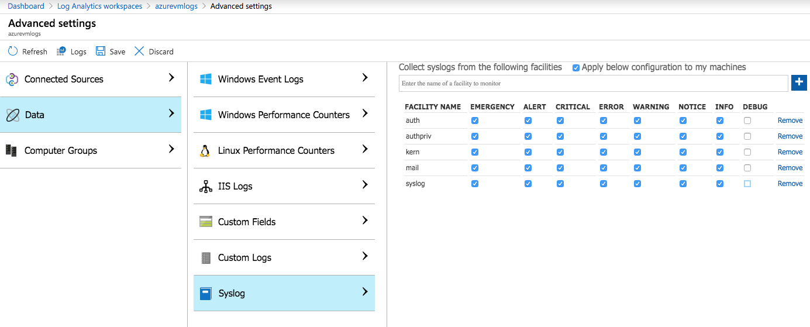Screen dimensions: 810x327
Task: Click the Data section icon
Action: (x=12, y=115)
